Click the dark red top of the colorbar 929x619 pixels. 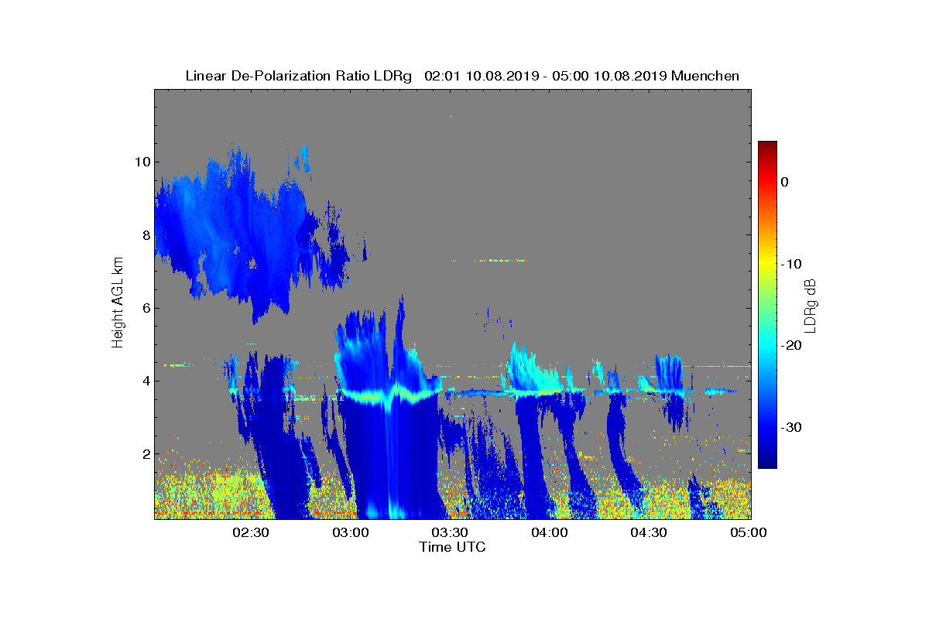click(x=767, y=146)
